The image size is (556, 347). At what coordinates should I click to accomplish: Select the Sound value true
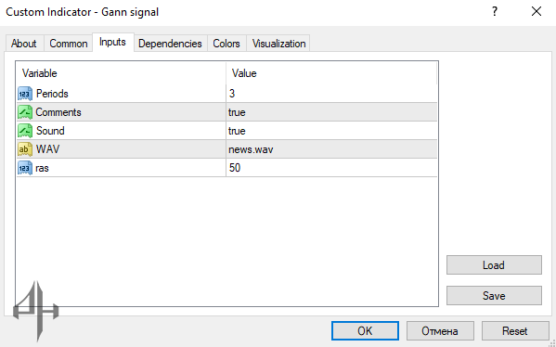tap(237, 131)
